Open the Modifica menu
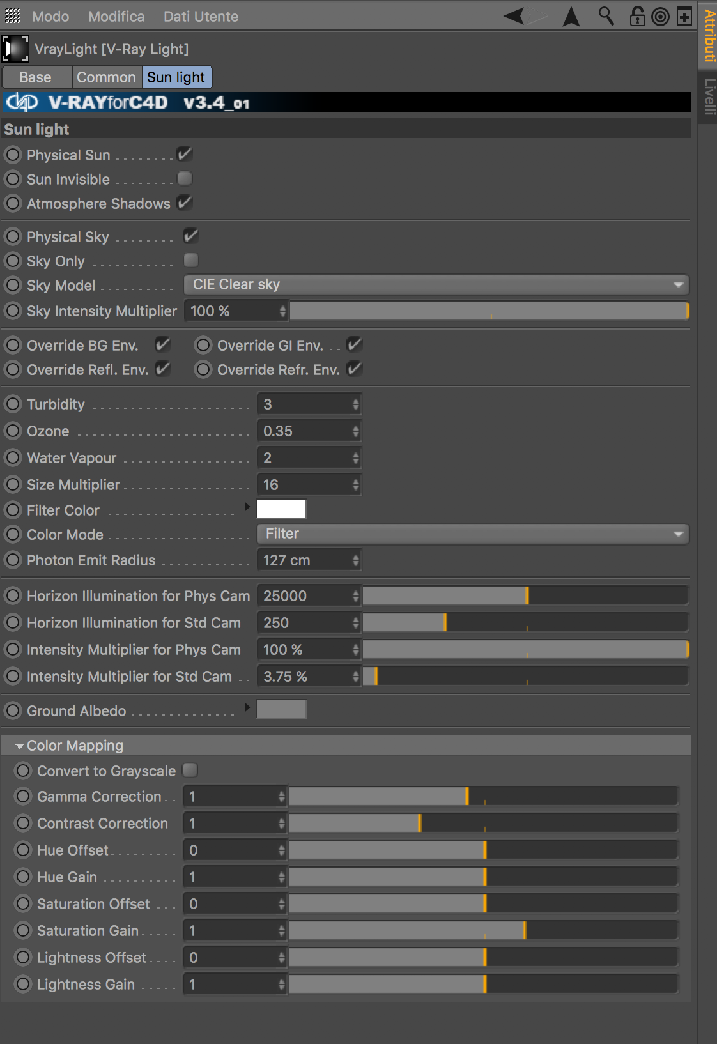Screen dimensions: 717x1044 click(116, 17)
